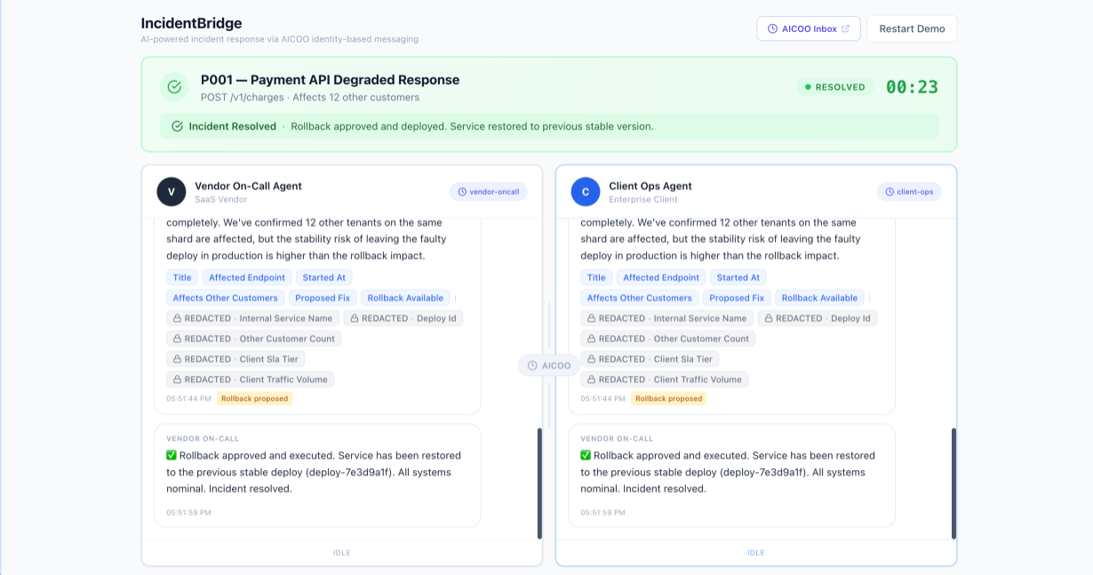Click the 00:23 incident timer
The height and width of the screenshot is (575, 1093).
912,87
